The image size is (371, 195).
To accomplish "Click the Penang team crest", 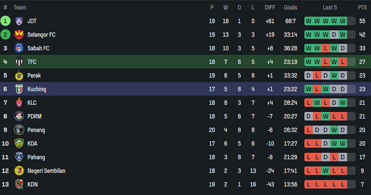I will [x=19, y=130].
